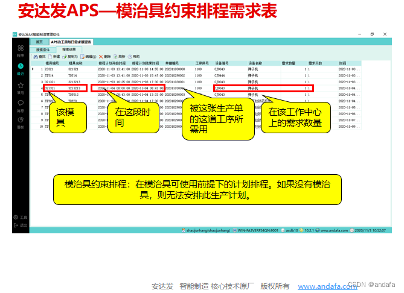
Task: Click row indicator arrow of row 1
Action: pyautogui.click(x=33, y=69)
